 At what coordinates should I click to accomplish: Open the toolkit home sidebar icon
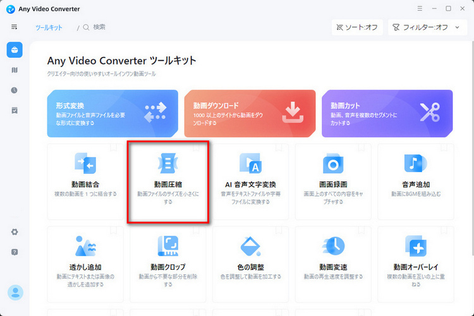15,50
